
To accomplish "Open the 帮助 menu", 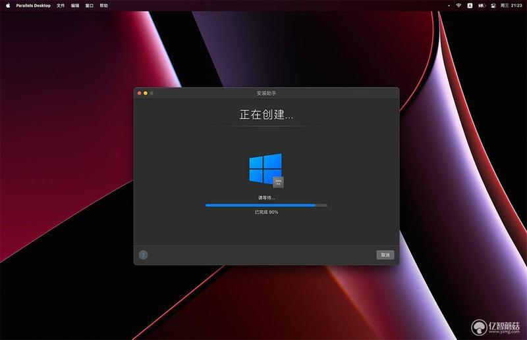I will pos(104,6).
